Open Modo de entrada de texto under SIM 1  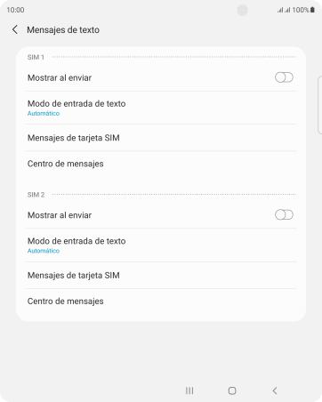point(161,108)
